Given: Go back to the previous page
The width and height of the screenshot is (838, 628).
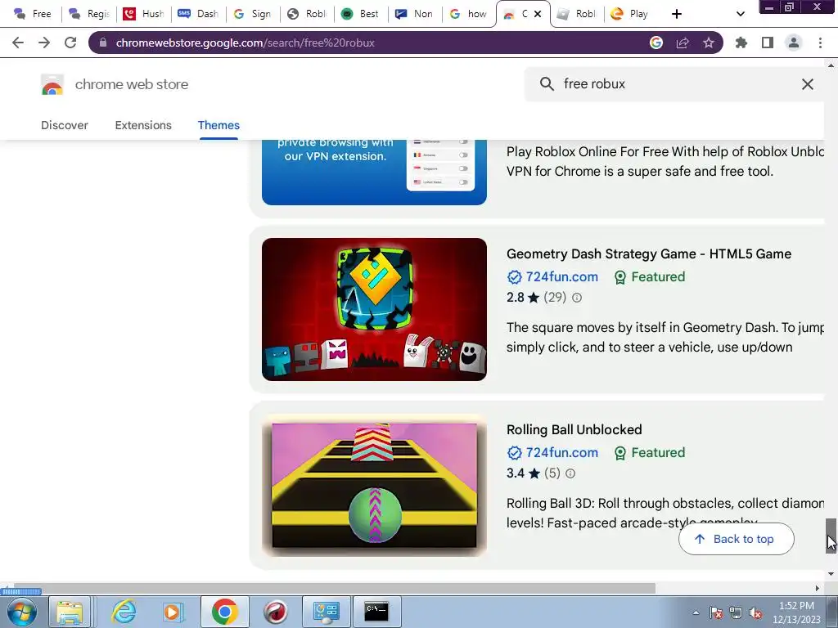Looking at the screenshot, I should tap(18, 43).
